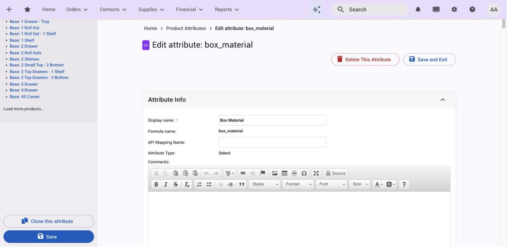
Task: Click Remove Format icon
Action: tap(187, 184)
